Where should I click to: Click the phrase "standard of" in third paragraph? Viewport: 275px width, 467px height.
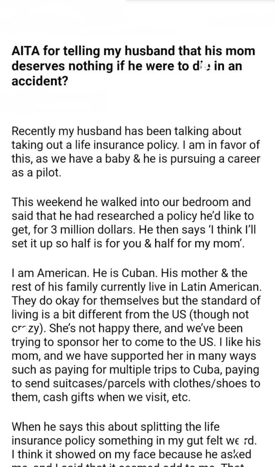(230, 301)
